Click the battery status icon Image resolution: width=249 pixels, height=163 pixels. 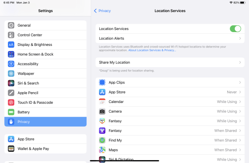tap(243, 3)
